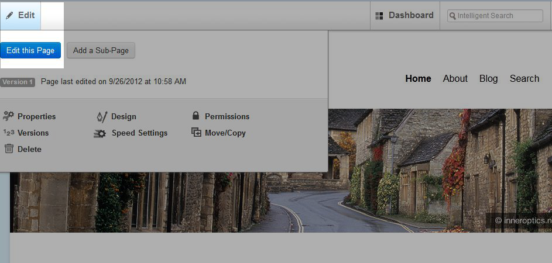Open the Versions 123 icon option
552x263 pixels.
tap(8, 133)
